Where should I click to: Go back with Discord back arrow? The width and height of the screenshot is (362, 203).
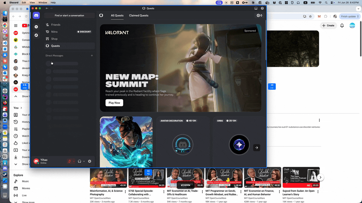(x=47, y=8)
